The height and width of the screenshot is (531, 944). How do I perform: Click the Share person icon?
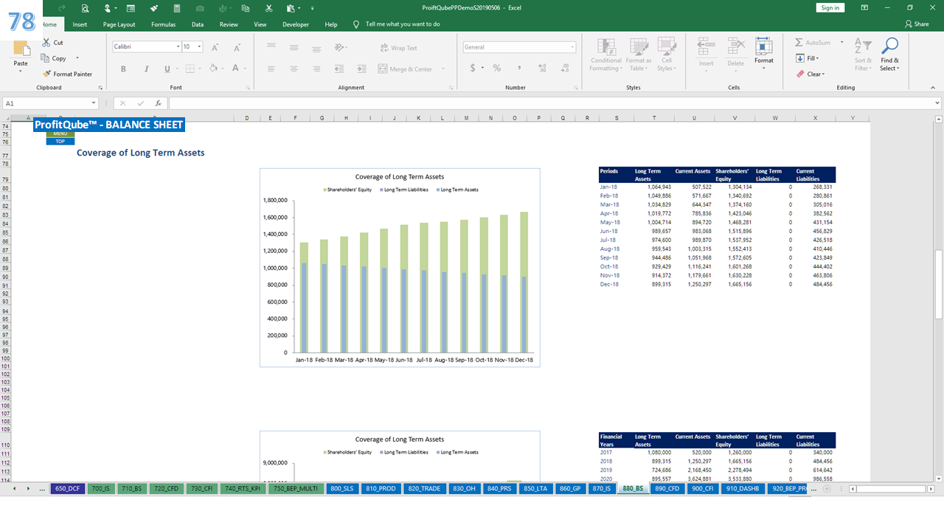[909, 24]
